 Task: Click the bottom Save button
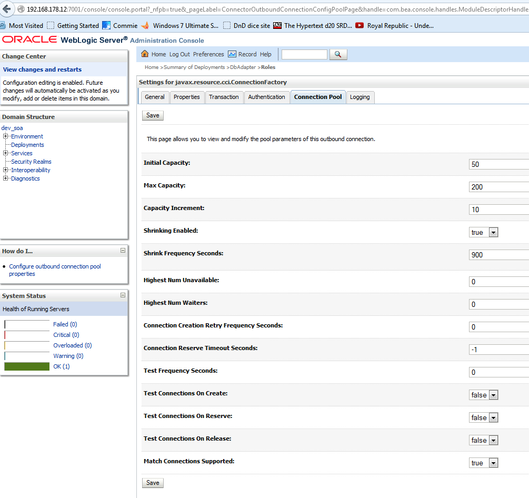(153, 483)
